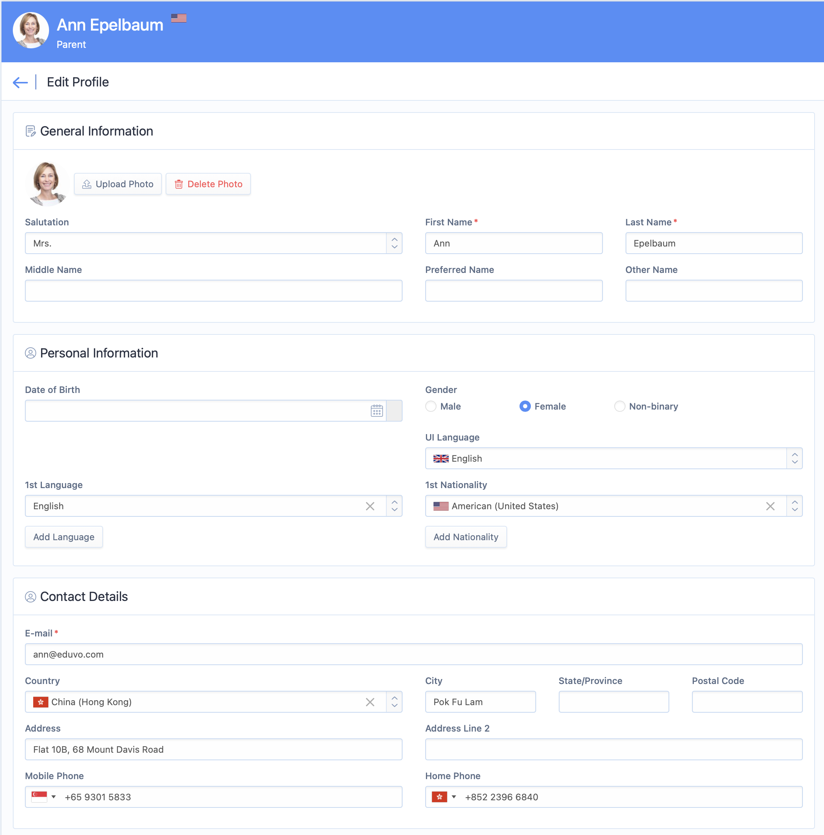
Task: Select the Male gender option
Action: (x=430, y=406)
